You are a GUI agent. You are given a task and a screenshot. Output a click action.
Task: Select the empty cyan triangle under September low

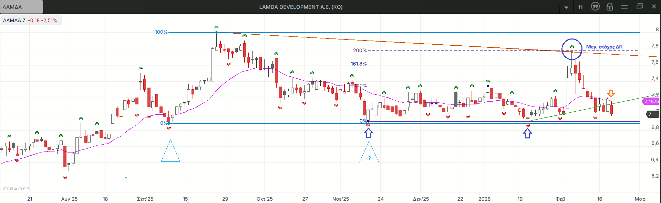(170, 153)
